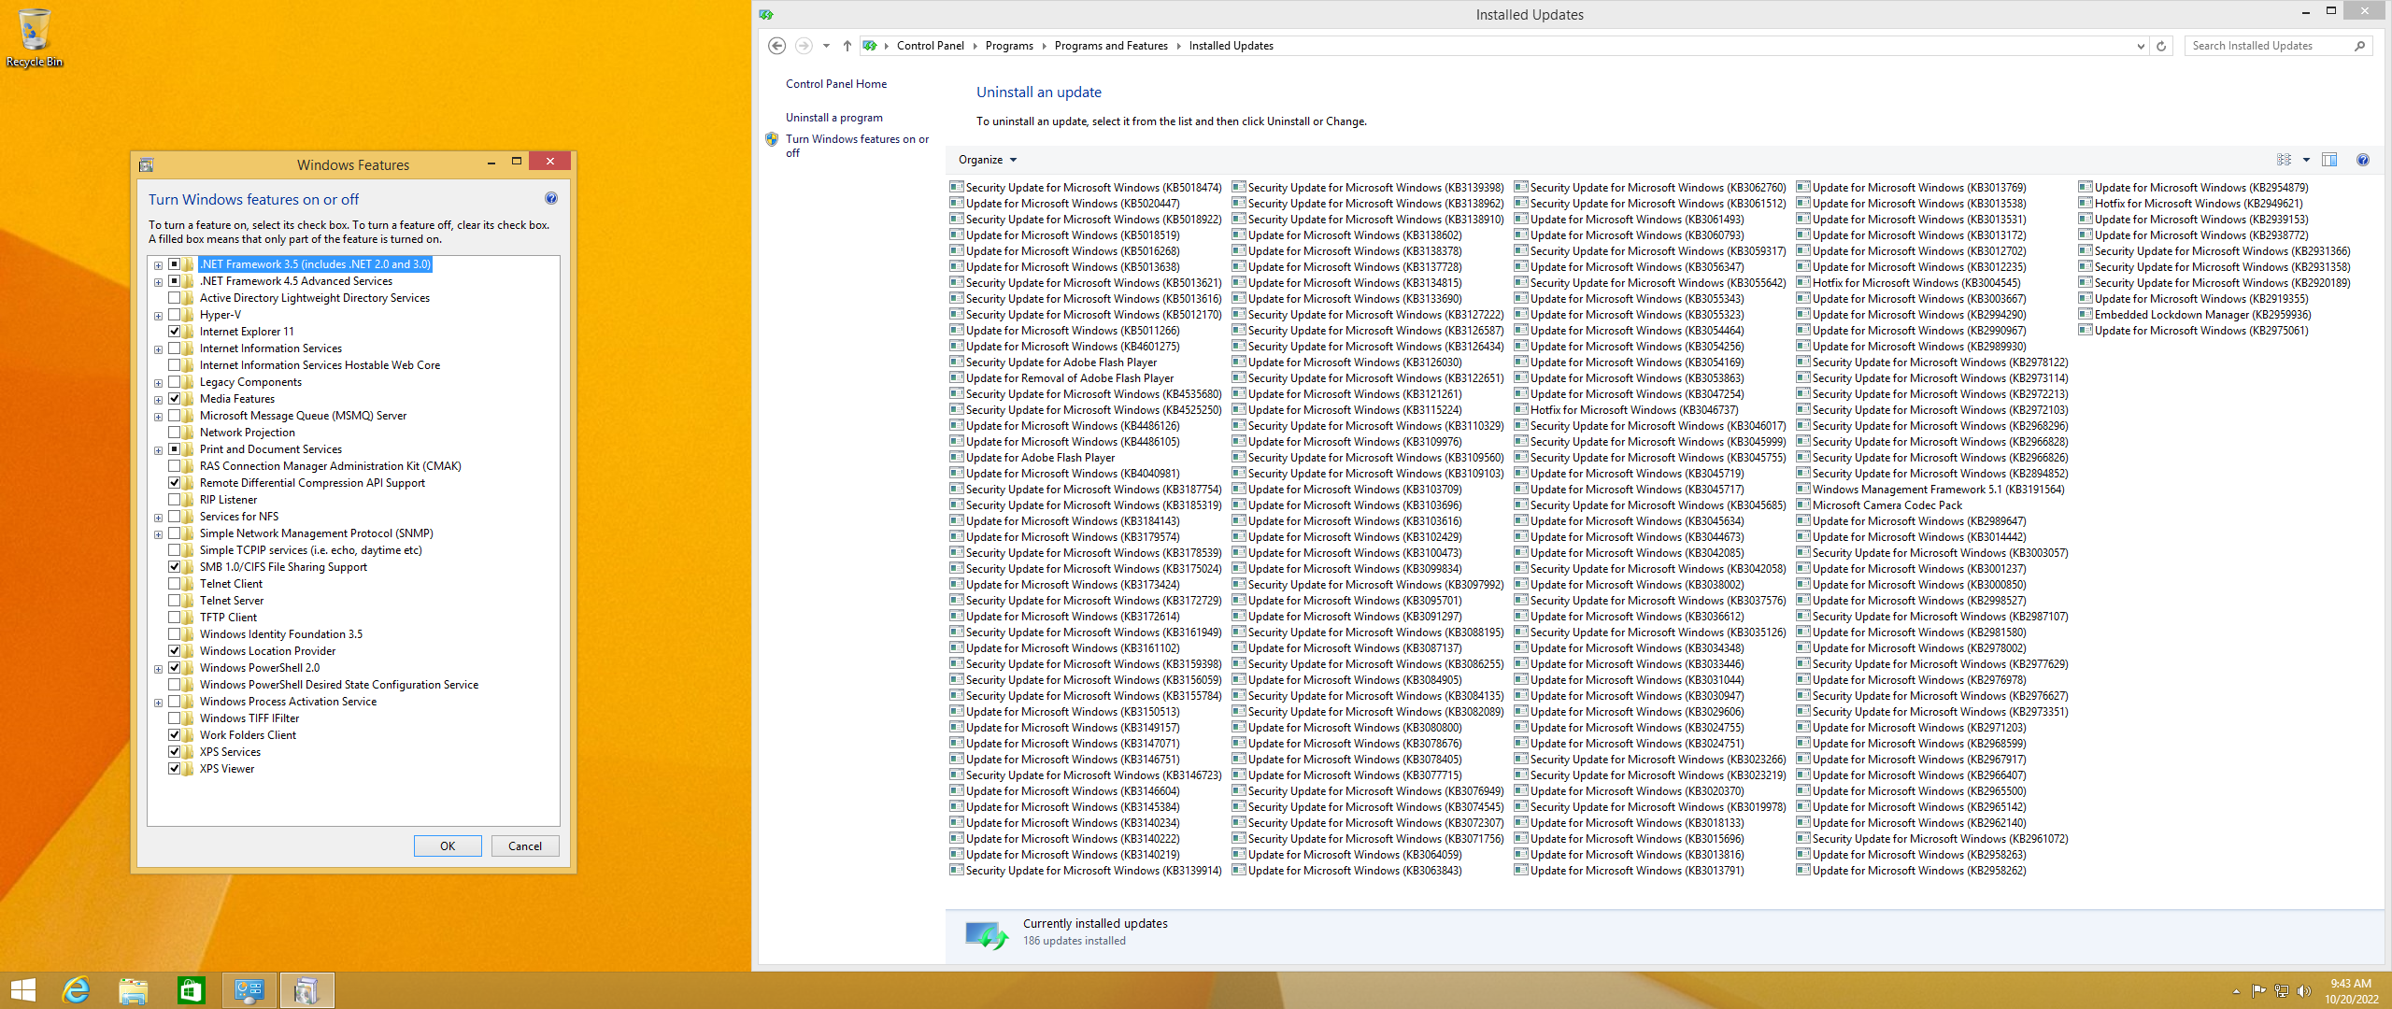Switch to Windows Features taskbar button
The image size is (2392, 1009).
pyautogui.click(x=306, y=990)
